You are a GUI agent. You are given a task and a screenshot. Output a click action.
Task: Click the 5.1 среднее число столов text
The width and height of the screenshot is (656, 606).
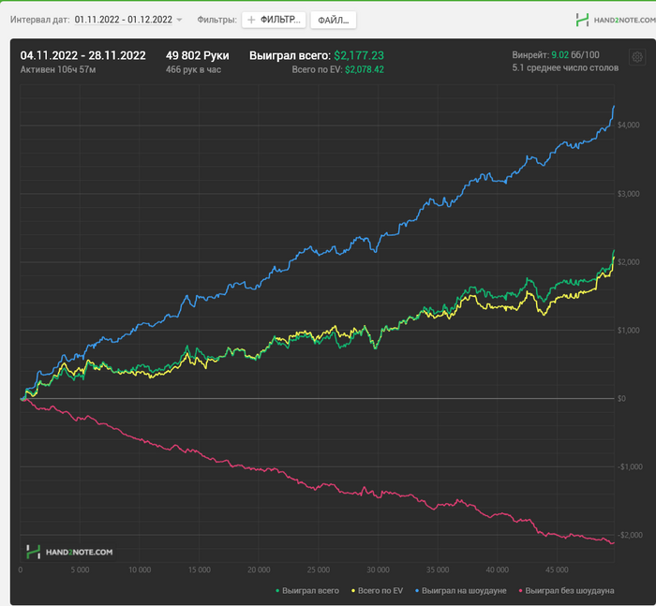565,67
